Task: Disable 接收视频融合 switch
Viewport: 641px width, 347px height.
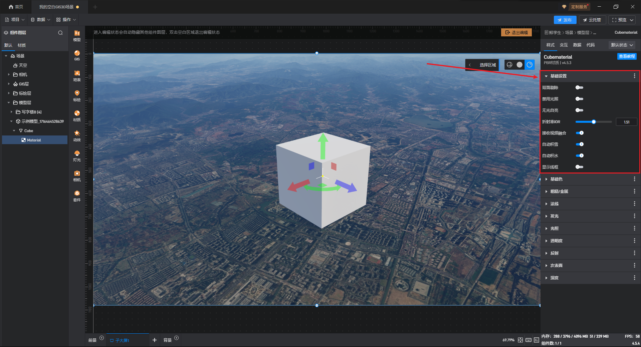Action: point(580,133)
